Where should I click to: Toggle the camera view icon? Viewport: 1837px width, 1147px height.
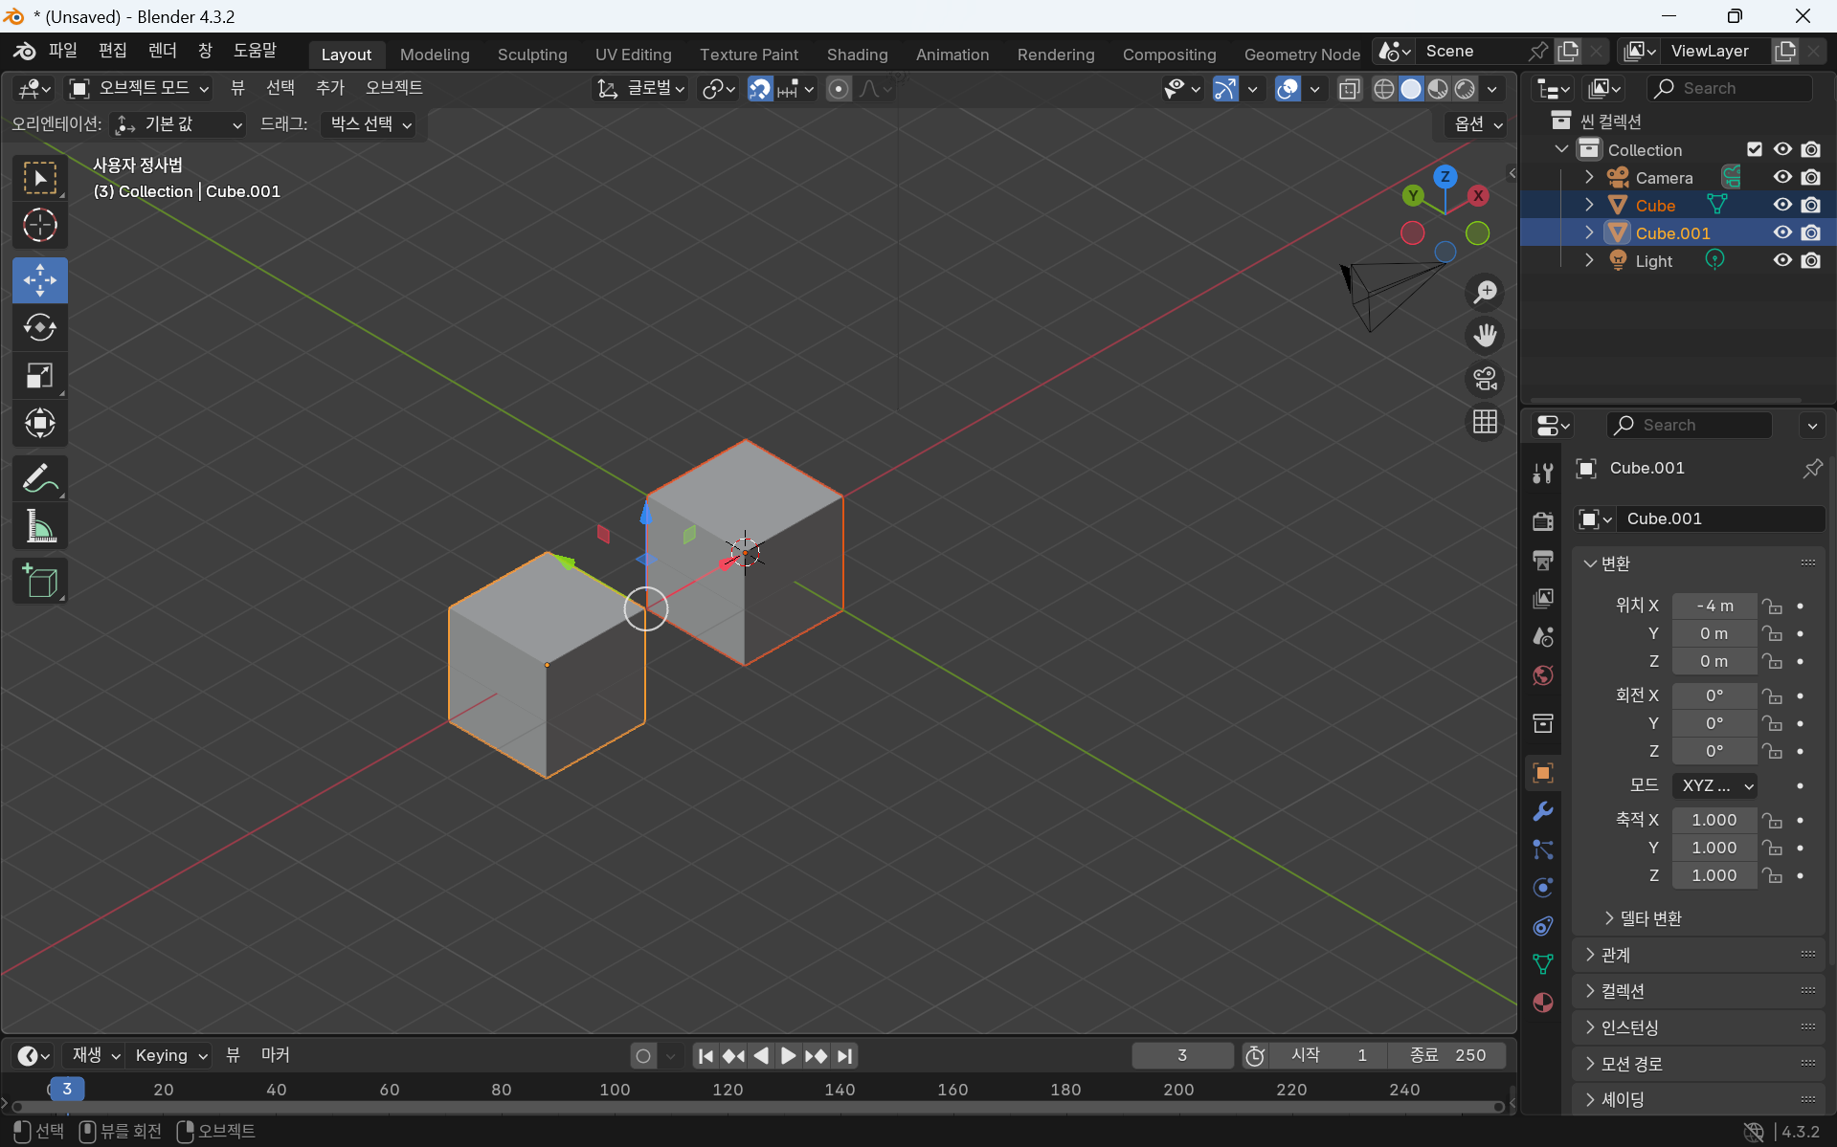click(1485, 379)
